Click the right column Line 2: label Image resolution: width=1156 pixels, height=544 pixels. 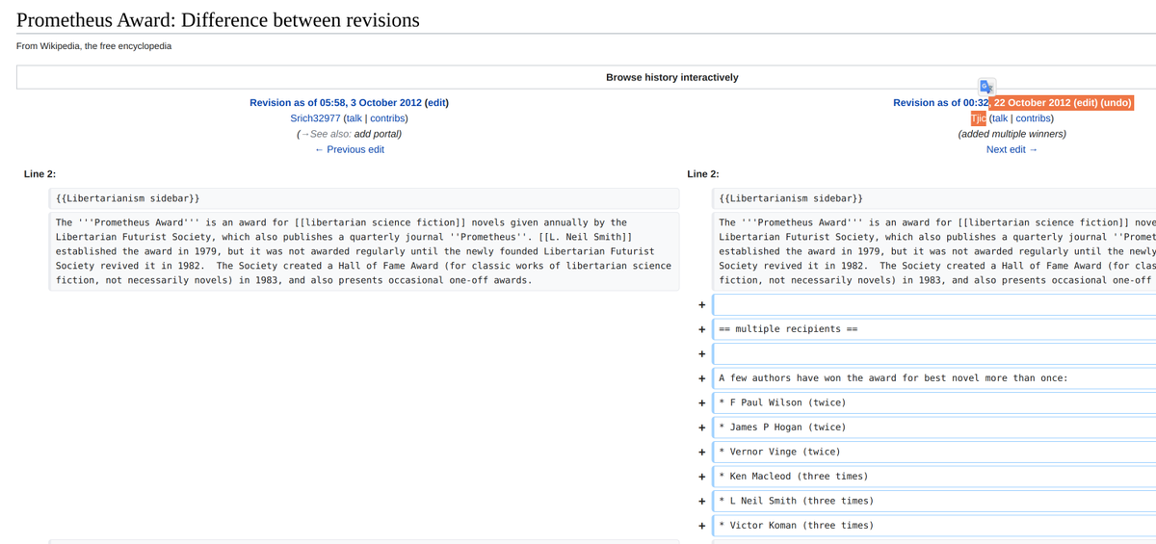703,173
